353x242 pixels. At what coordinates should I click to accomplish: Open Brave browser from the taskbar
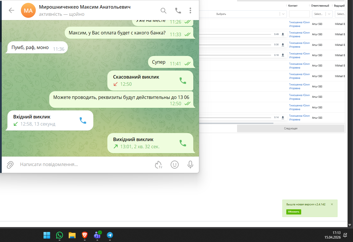(85, 235)
